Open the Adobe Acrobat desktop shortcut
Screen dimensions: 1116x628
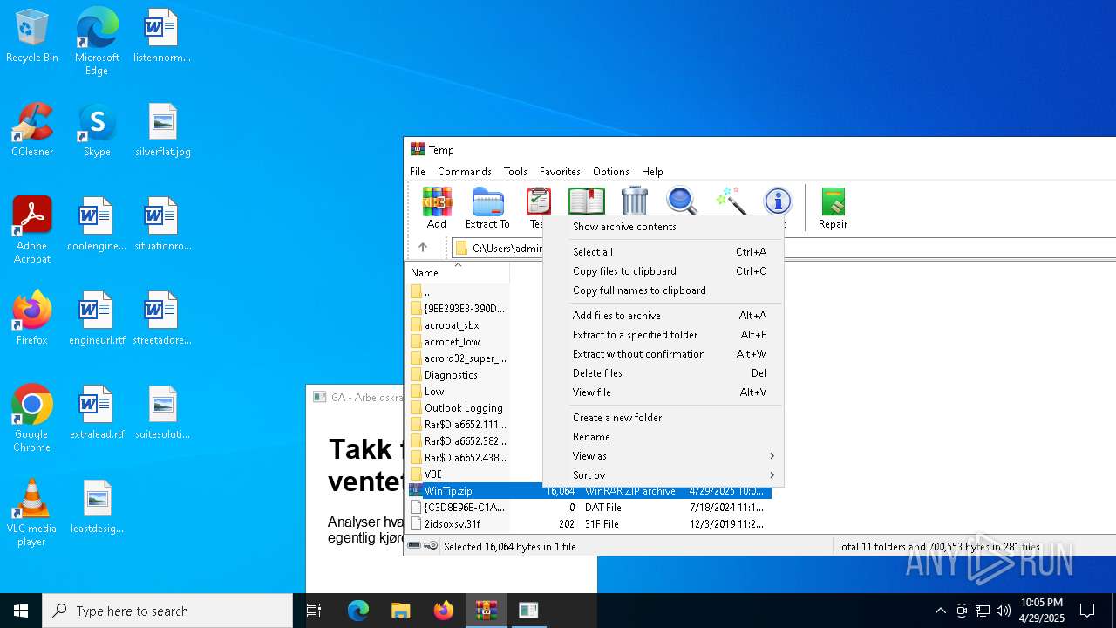pos(32,230)
